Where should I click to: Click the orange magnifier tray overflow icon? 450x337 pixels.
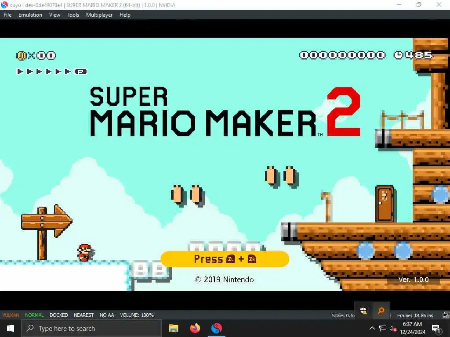pos(381,310)
